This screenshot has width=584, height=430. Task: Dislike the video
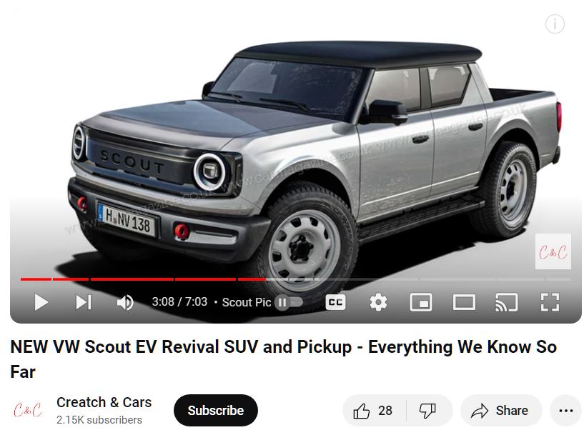pos(428,411)
